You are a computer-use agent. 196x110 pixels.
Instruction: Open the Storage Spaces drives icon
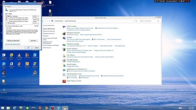pyautogui.click(x=64, y=61)
